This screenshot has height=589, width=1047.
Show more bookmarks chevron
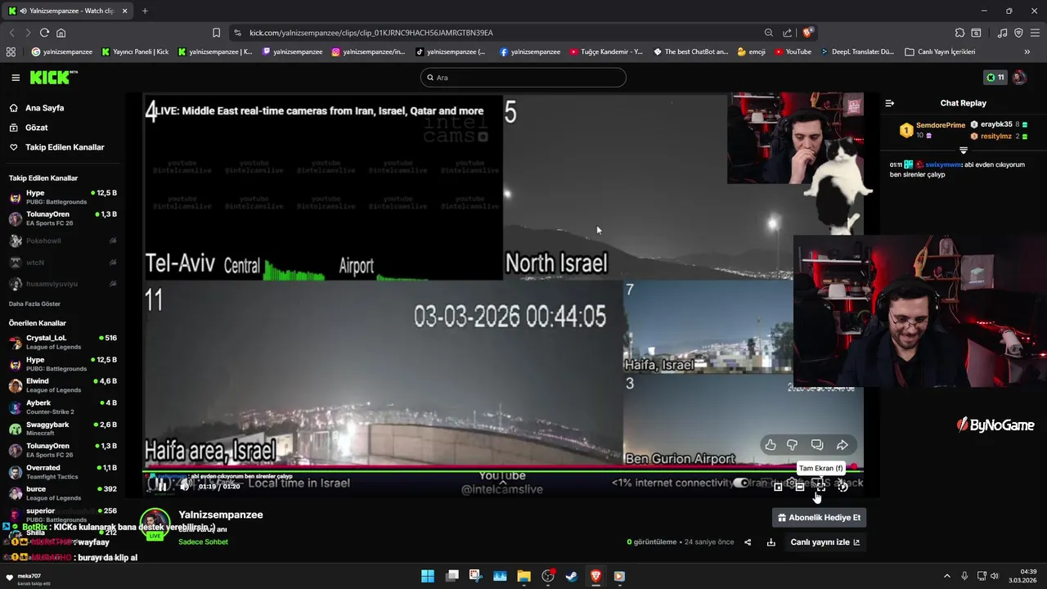[x=1027, y=52]
